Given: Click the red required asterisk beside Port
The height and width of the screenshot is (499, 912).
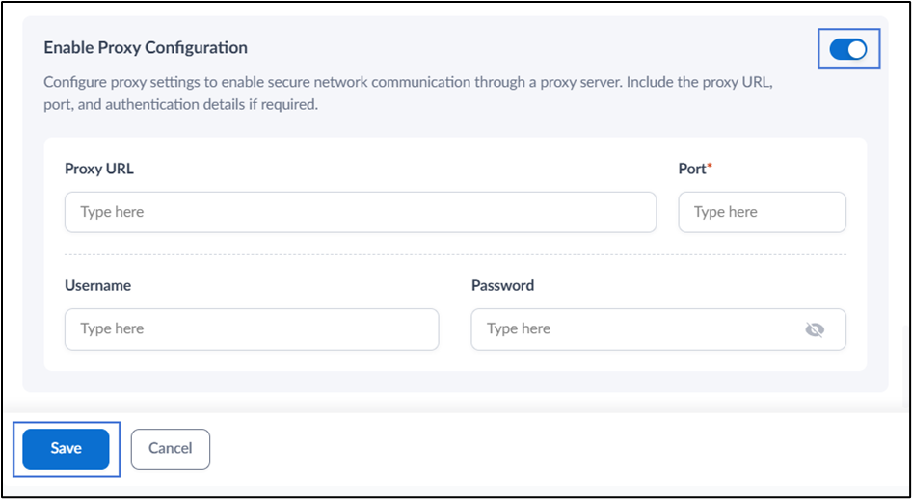Looking at the screenshot, I should point(710,166).
